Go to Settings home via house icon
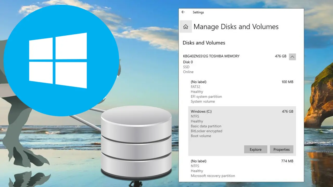The width and height of the screenshot is (333, 187). pos(186,26)
